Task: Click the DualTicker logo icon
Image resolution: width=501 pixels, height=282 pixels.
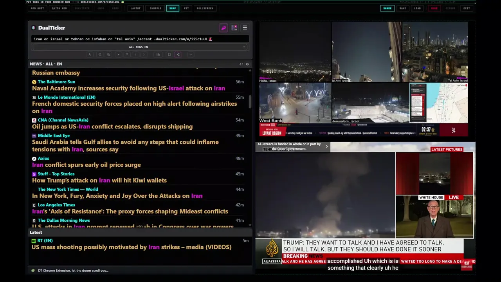Action: tap(34, 28)
